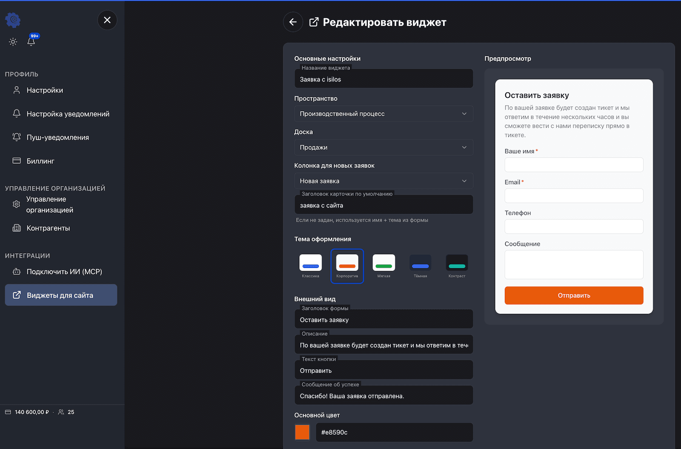Go to Биллинг section
The image size is (681, 449).
coord(40,161)
